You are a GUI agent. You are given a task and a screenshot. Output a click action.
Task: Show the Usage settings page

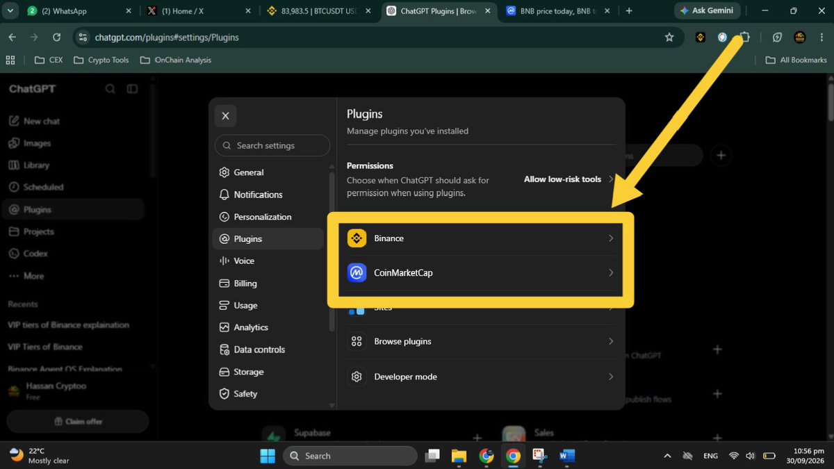pyautogui.click(x=269, y=305)
